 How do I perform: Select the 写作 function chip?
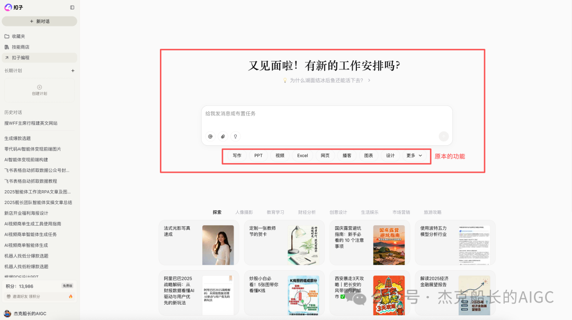[x=237, y=155]
